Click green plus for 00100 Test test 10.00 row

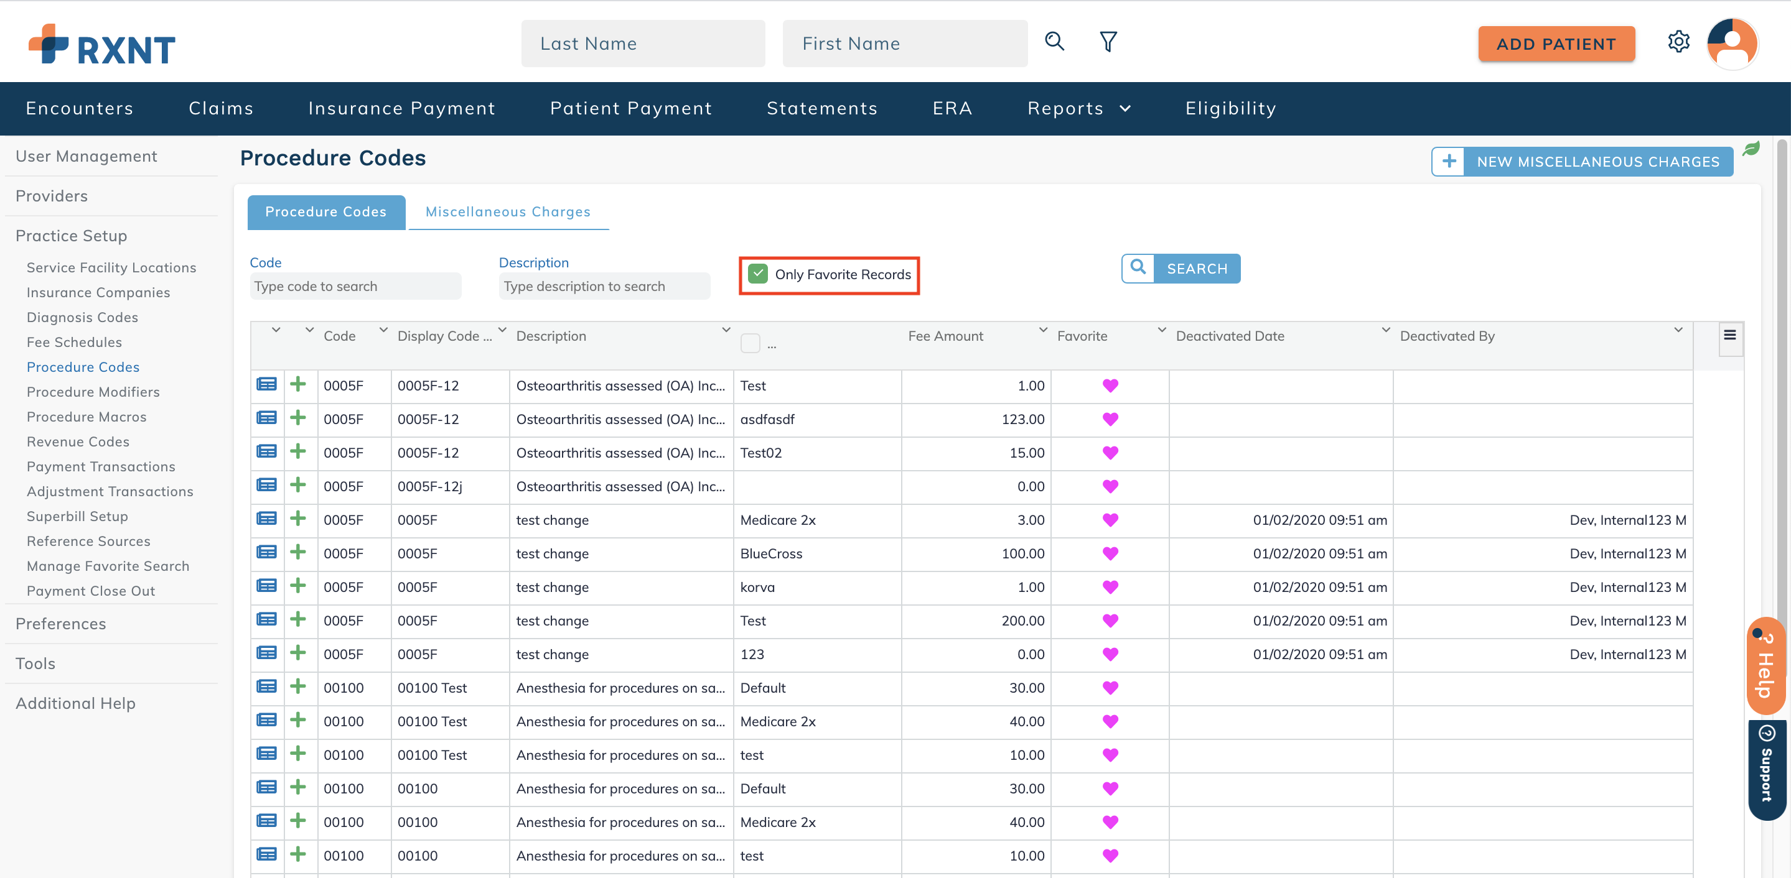point(297,754)
